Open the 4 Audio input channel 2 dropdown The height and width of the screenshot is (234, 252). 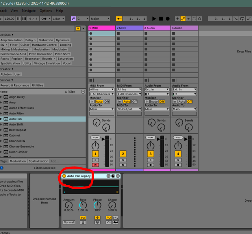tap(185, 94)
